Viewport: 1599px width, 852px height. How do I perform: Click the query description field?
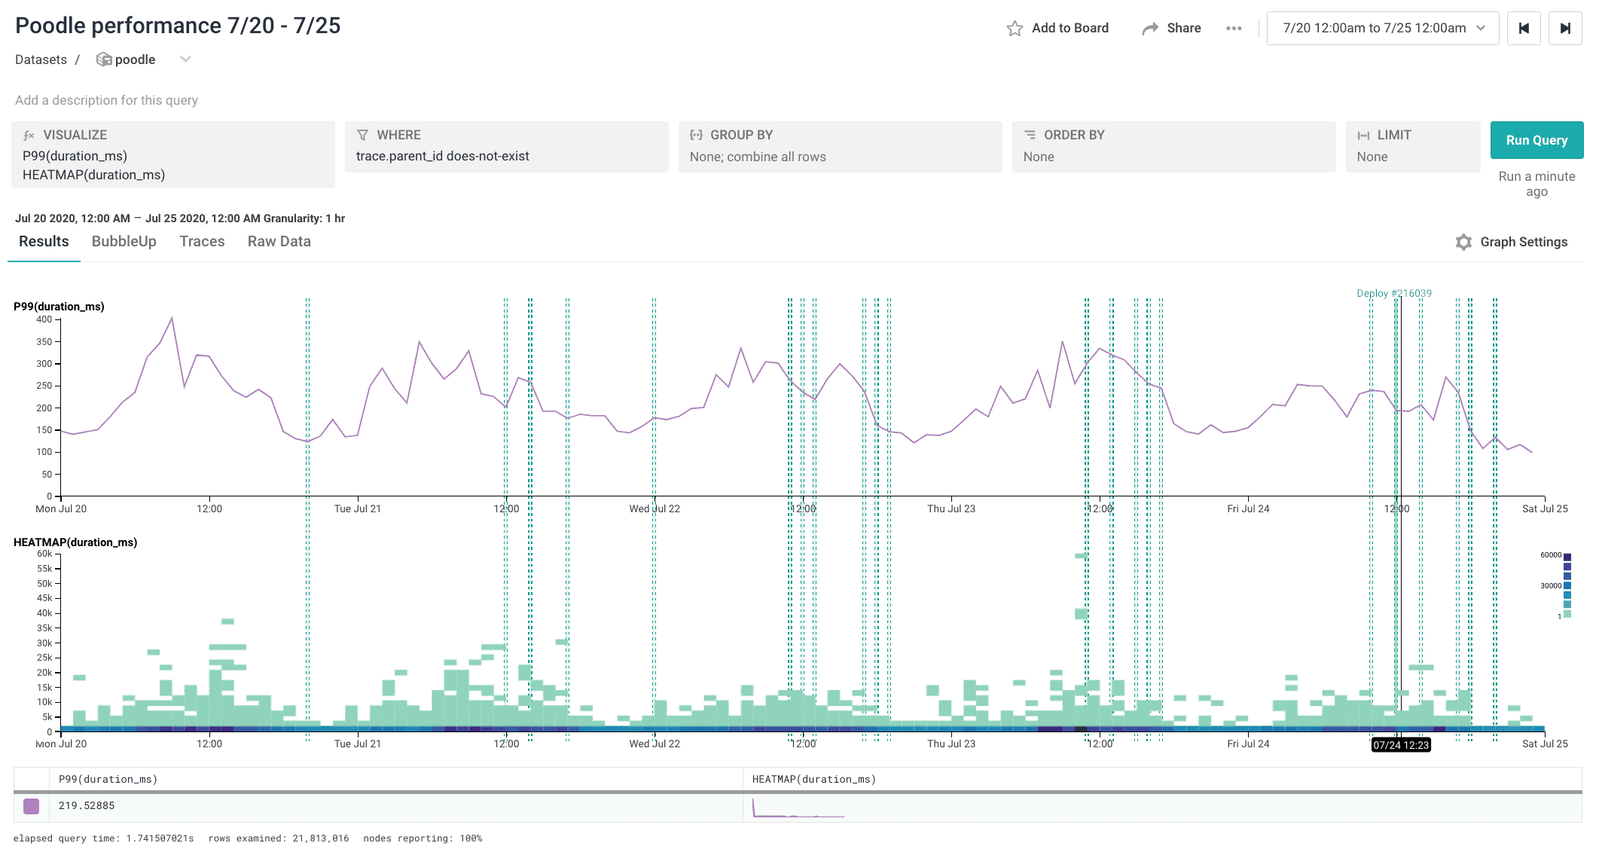pyautogui.click(x=106, y=100)
